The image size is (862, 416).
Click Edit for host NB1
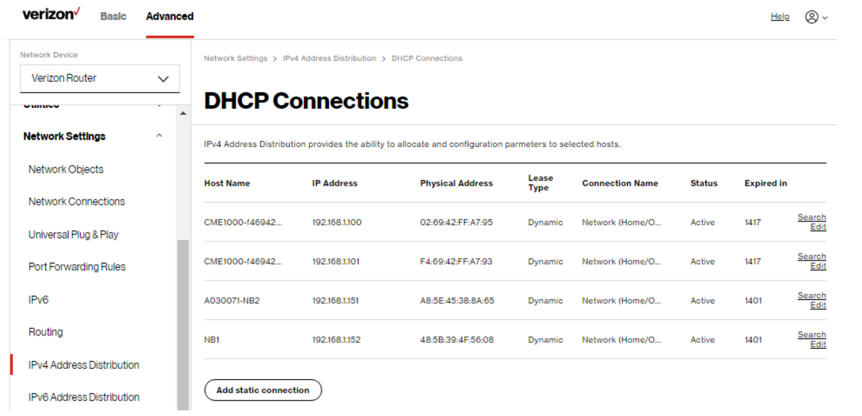click(x=818, y=344)
